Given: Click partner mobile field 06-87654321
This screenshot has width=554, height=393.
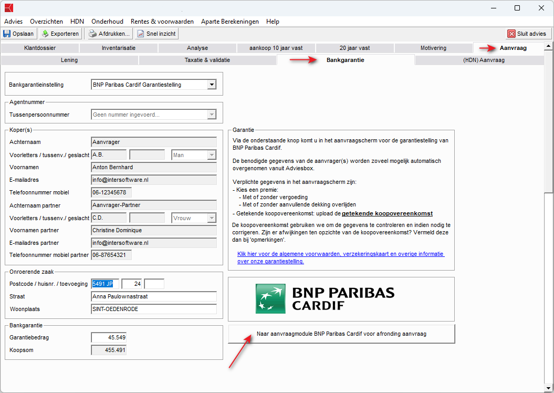Looking at the screenshot, I should (111, 255).
